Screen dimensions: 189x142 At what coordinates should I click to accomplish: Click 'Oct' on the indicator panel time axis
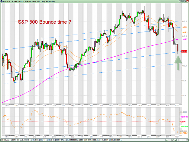tap(177, 137)
